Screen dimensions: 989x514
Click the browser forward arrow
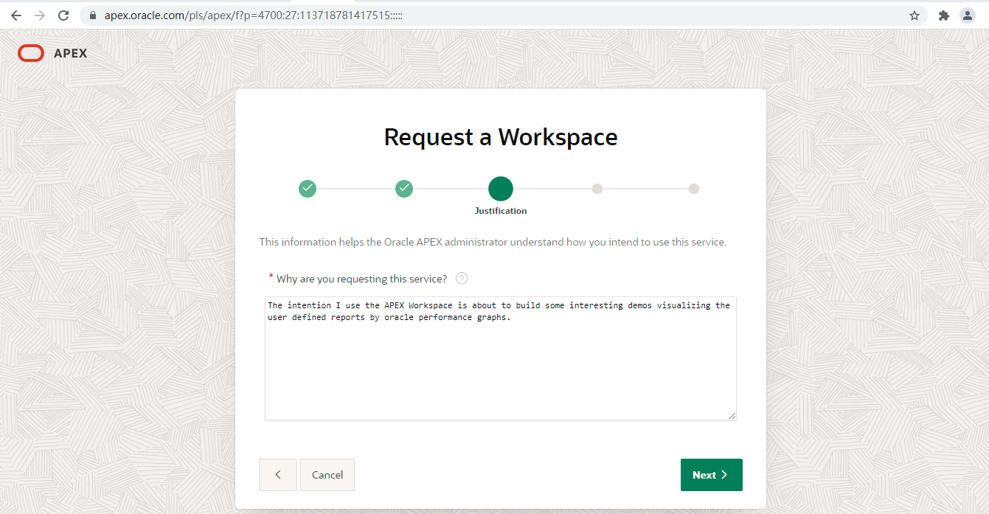[40, 15]
